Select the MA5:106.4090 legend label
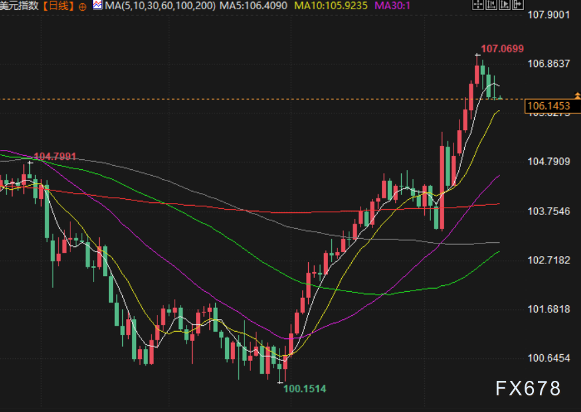 point(254,6)
